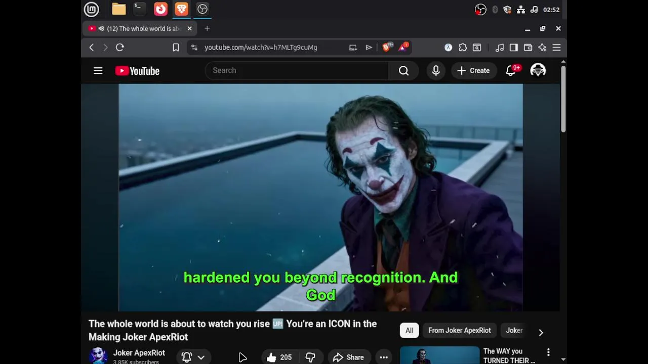Go back to the previous page
This screenshot has height=364, width=648.
(92, 47)
